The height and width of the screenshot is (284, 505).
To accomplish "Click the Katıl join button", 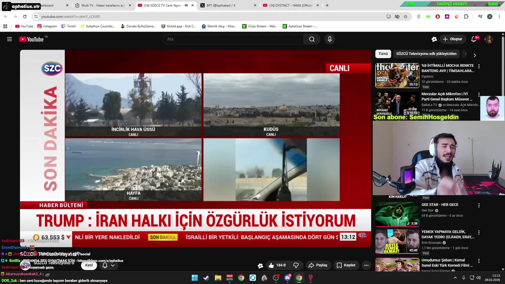I will (x=89, y=265).
